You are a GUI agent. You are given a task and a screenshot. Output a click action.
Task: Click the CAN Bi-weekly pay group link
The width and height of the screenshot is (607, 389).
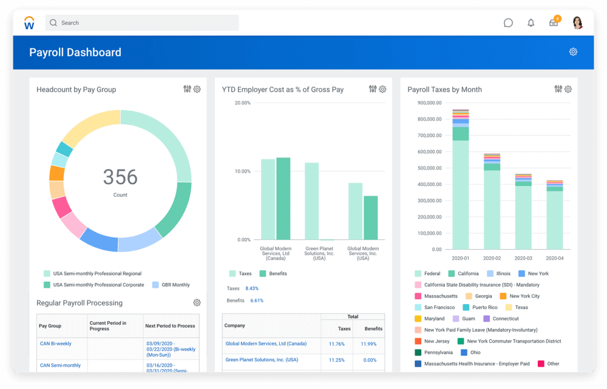pos(56,344)
